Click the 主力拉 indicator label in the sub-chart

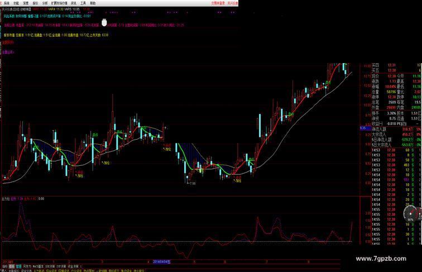pyautogui.click(x=6, y=199)
